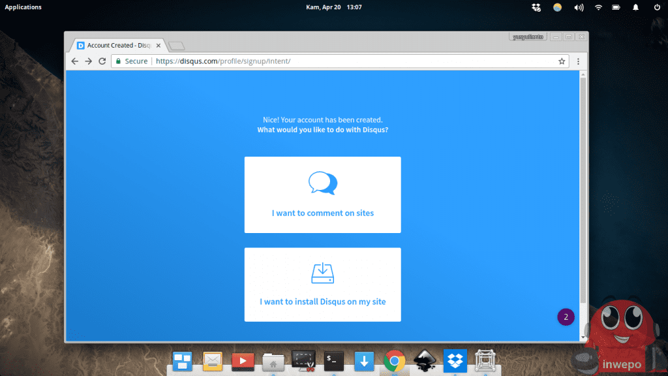This screenshot has width=668, height=376.
Task: Open the notifications bell
Action: 635,7
